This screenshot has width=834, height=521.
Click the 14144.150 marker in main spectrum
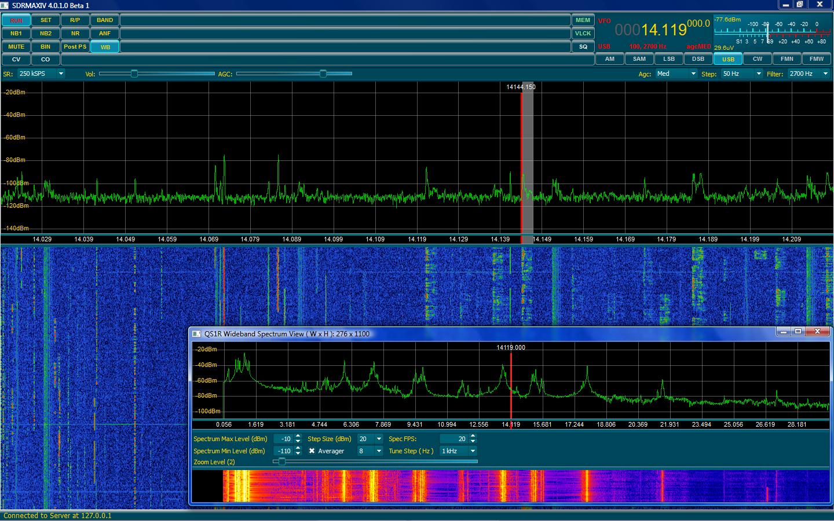(521, 87)
